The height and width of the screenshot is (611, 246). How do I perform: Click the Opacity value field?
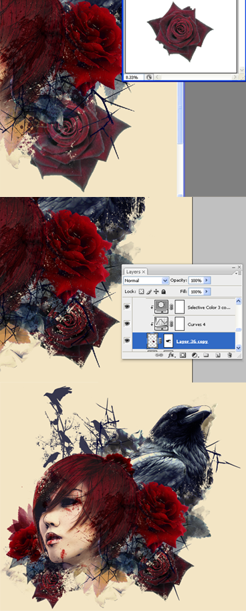(x=196, y=281)
